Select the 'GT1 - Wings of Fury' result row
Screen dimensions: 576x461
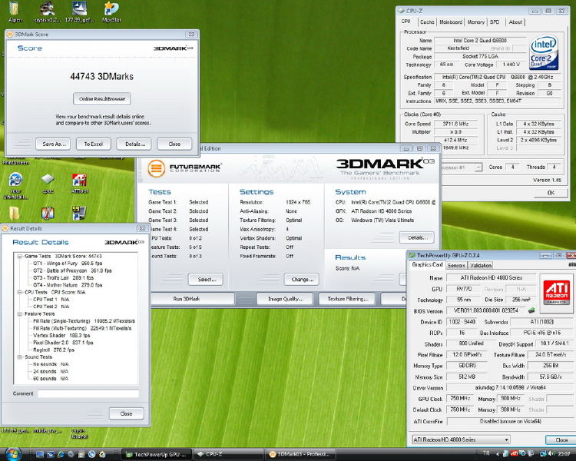coord(68,264)
